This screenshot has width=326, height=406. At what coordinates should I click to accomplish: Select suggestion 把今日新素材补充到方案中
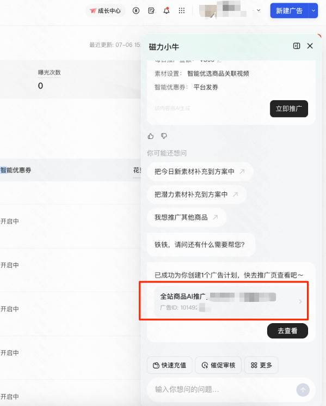pos(200,172)
